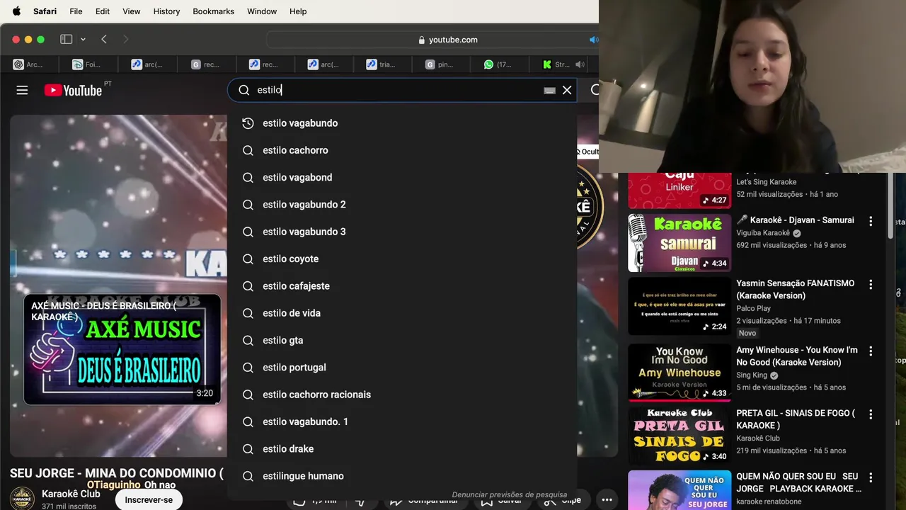Open the 'PRETA GIL - SINAIS DE FOGO' title link

[796, 419]
